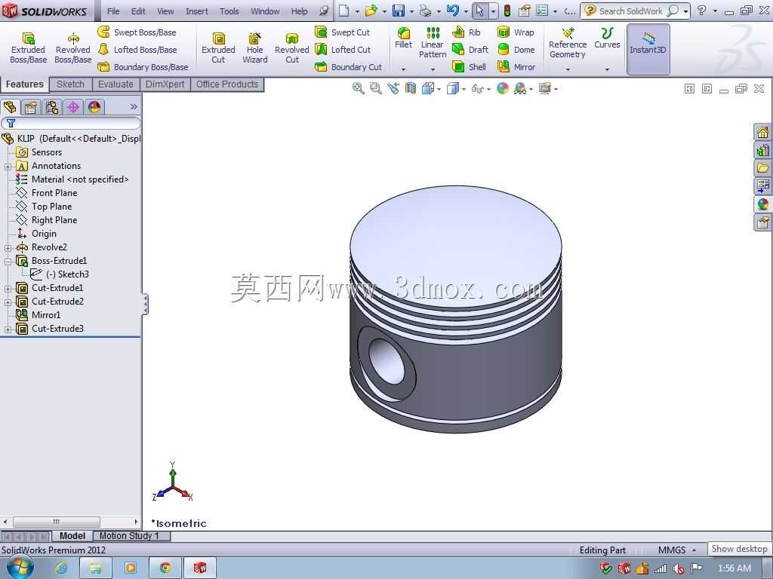
Task: Open the MMGS unit system dropdown
Action: [694, 550]
